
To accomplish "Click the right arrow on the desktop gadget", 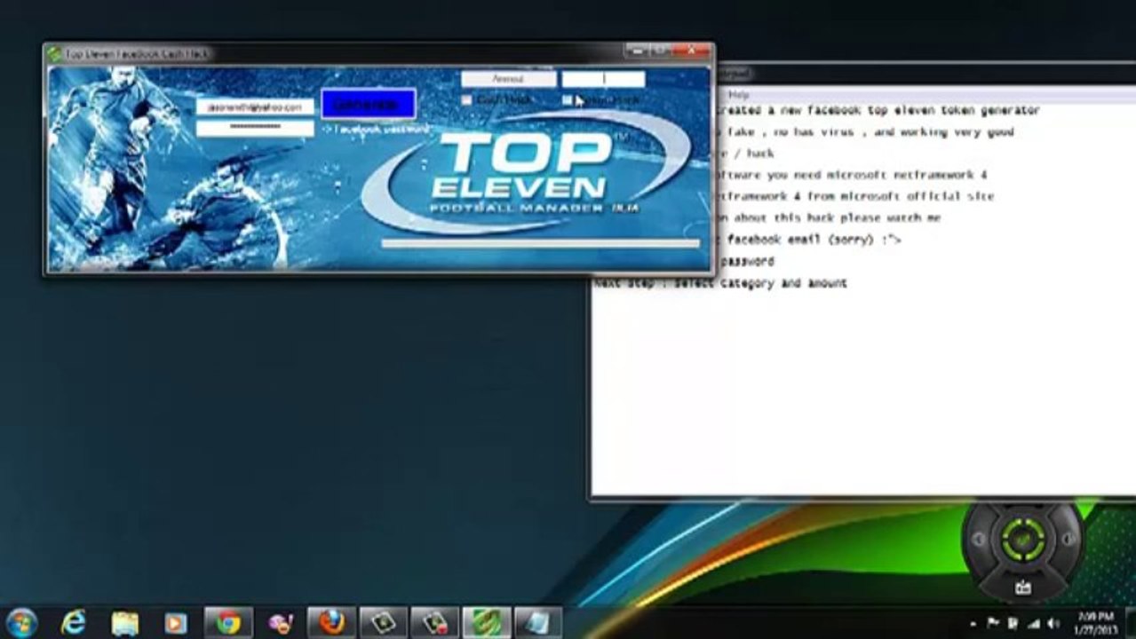I will point(1067,539).
